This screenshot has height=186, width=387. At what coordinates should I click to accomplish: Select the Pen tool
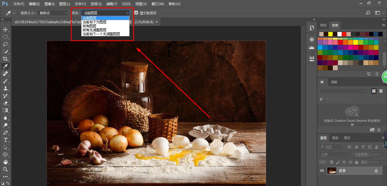click(x=5, y=132)
